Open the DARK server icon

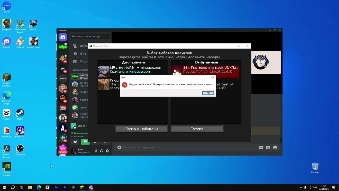tap(63, 108)
